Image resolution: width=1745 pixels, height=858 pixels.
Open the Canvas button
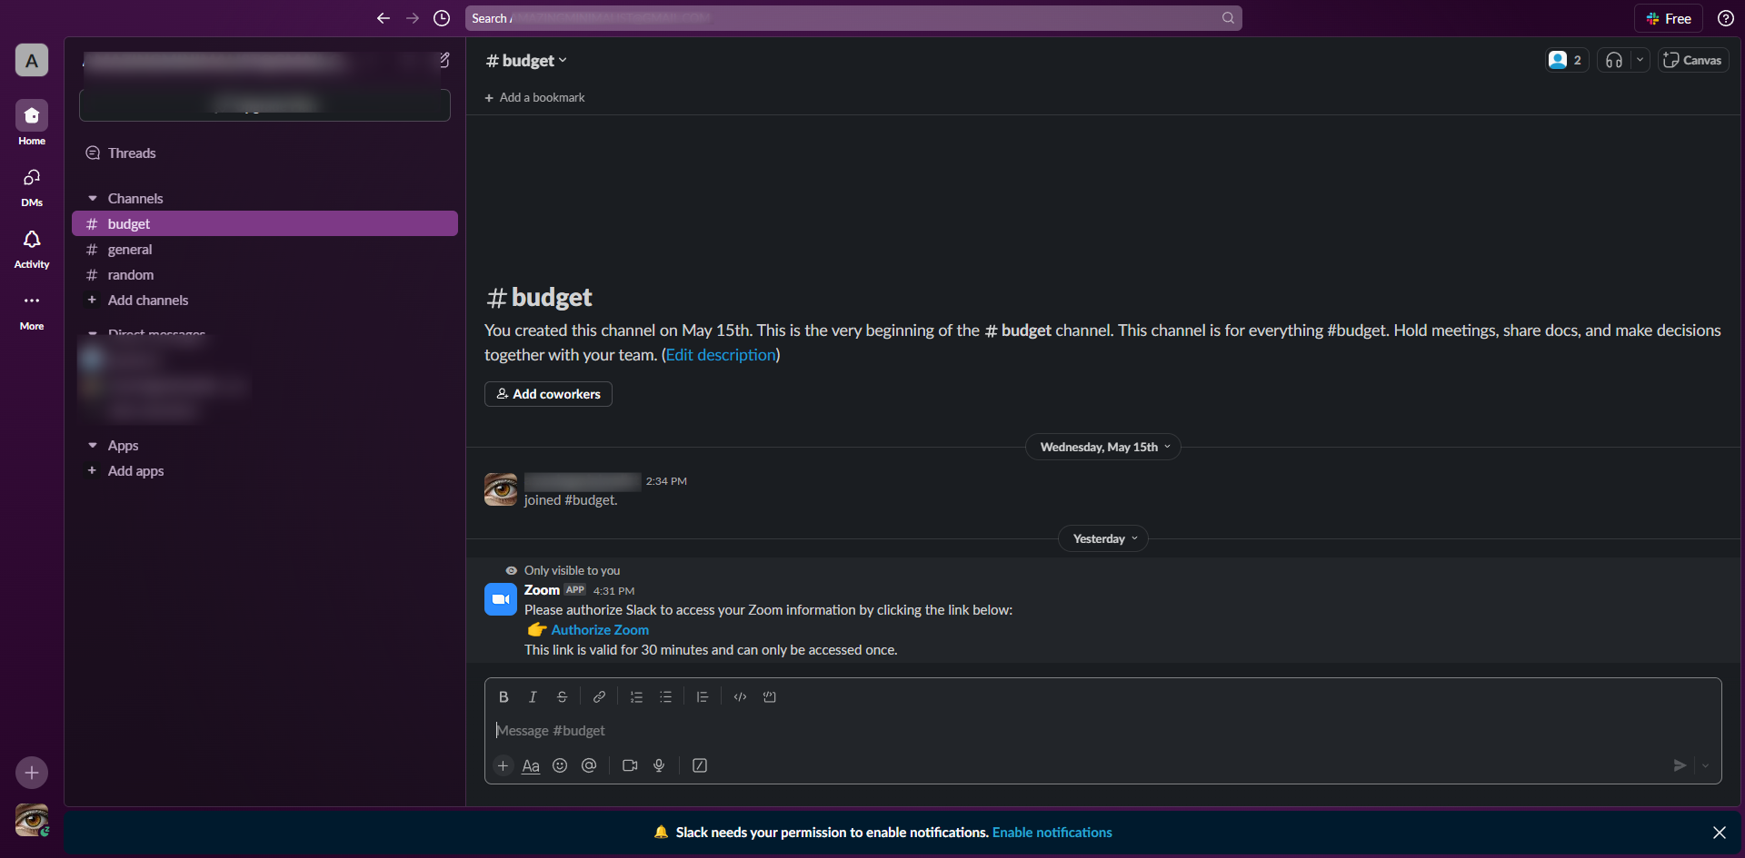pyautogui.click(x=1692, y=60)
